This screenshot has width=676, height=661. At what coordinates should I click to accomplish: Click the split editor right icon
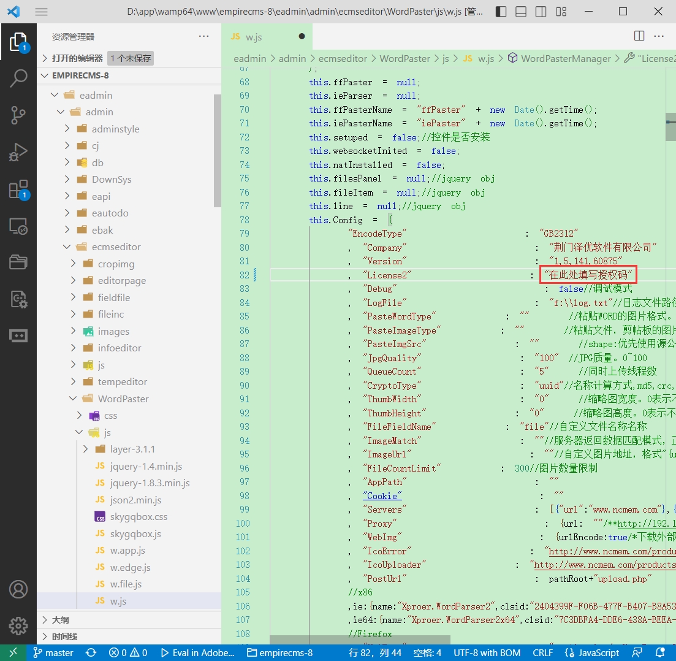639,36
